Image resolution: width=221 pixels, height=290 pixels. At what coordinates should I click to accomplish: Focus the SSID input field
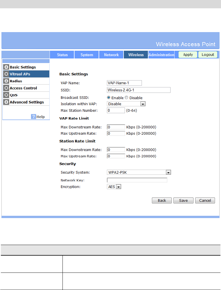[139, 90]
